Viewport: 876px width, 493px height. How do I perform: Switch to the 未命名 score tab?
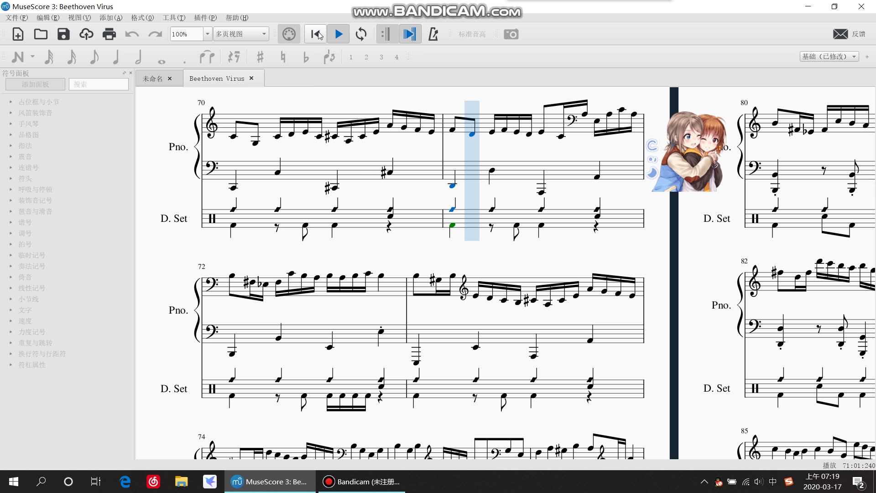pos(153,79)
